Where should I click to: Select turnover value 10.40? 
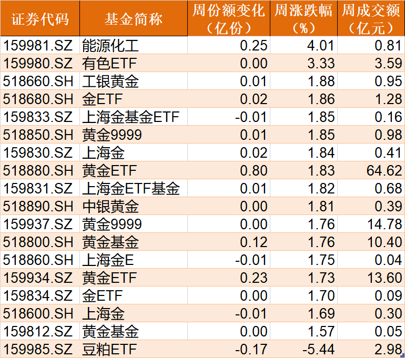[385, 242]
